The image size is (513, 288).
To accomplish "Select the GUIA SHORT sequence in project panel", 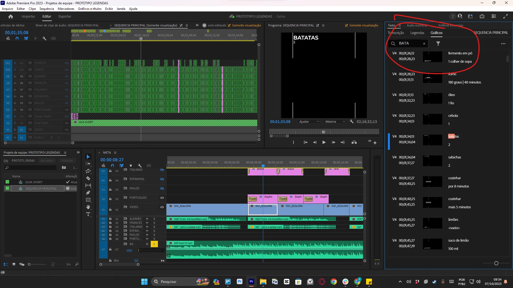I will (x=34, y=182).
